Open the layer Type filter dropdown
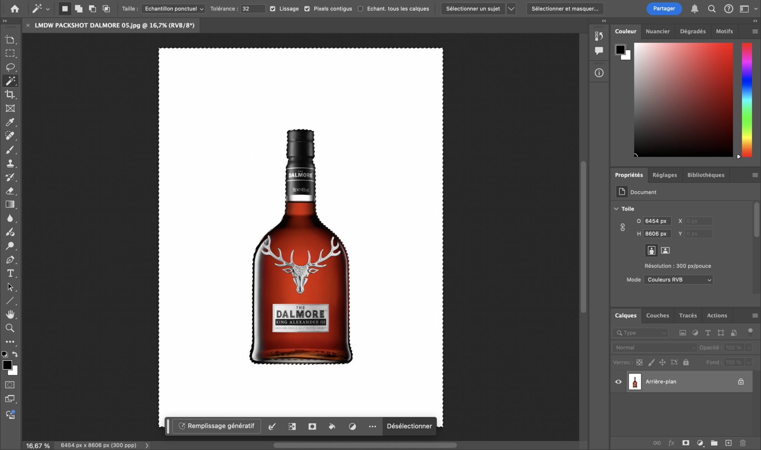 [x=641, y=333]
